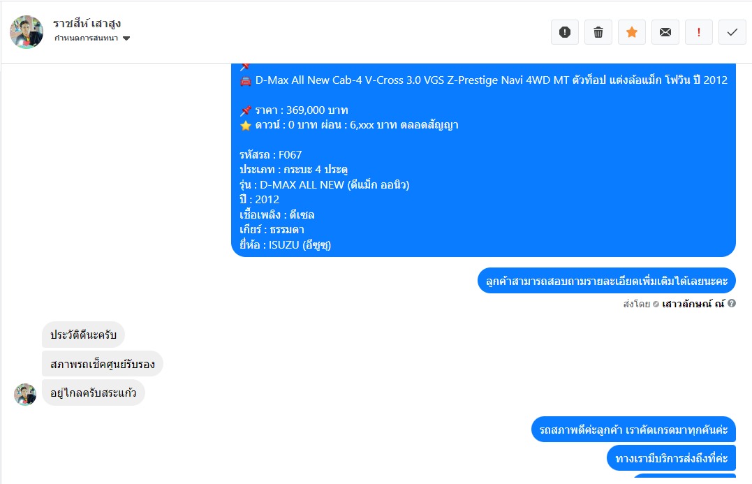This screenshot has width=752, height=484.
Task: Select the message สภาพรถเช็คศูนย์รับรอง
Action: pos(103,364)
